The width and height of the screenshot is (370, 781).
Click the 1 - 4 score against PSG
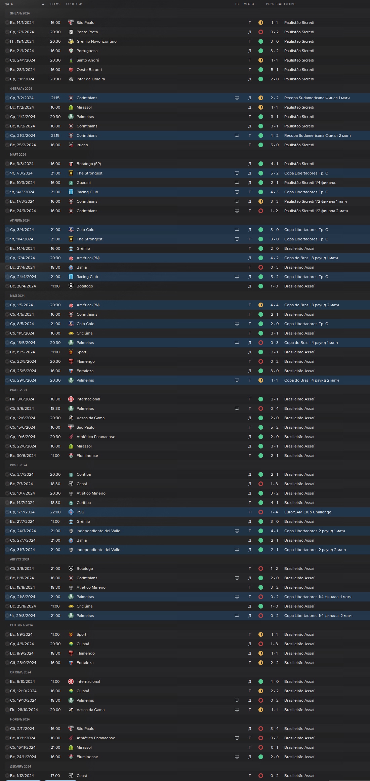(274, 512)
